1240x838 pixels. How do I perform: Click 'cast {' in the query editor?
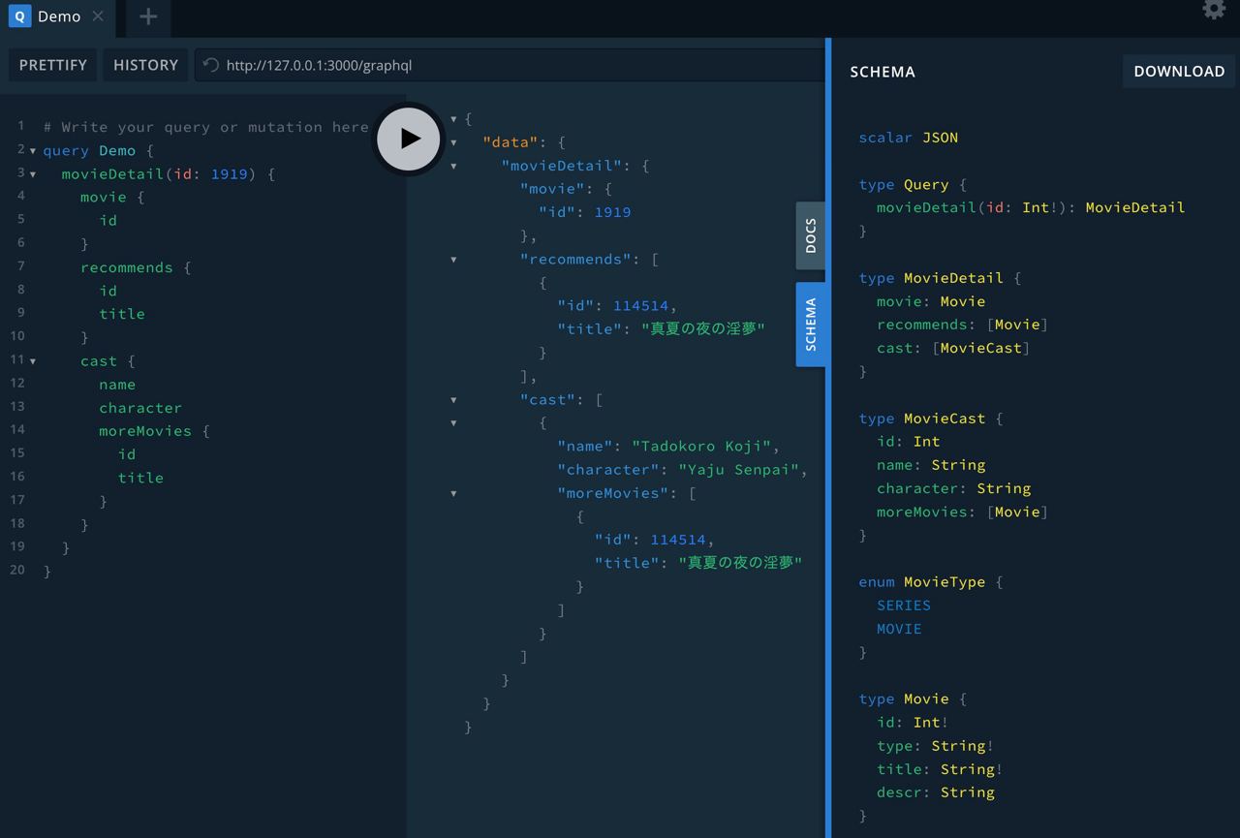tap(108, 360)
